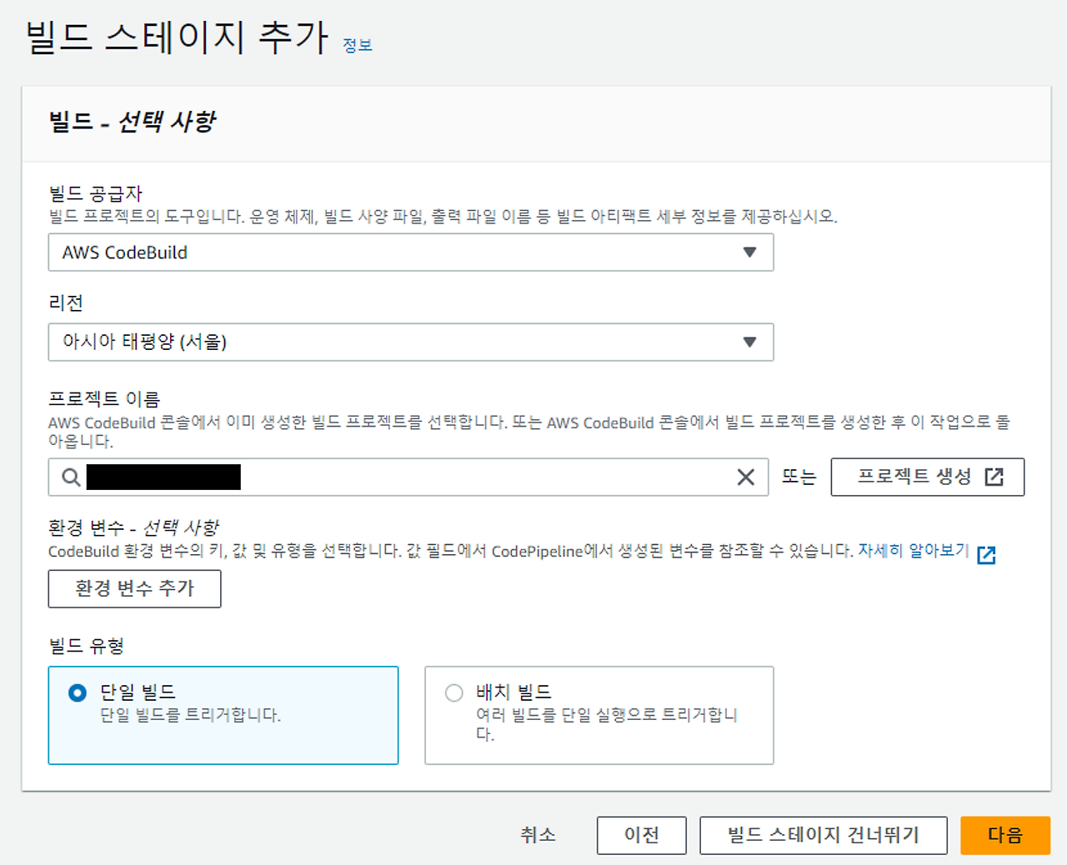This screenshot has height=865, width=1067.
Task: Click the orange 다음 button
Action: (x=1005, y=835)
